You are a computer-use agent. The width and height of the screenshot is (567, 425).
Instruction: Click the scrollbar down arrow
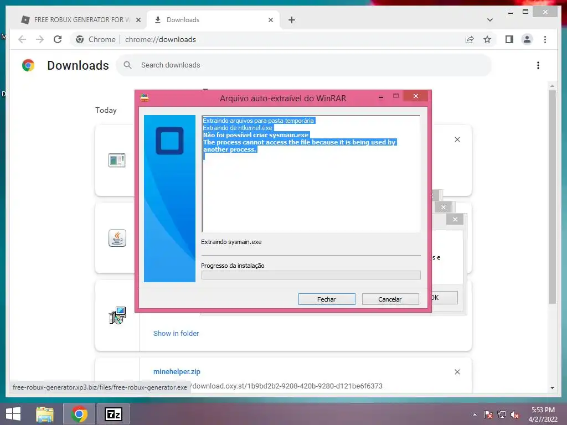point(552,387)
